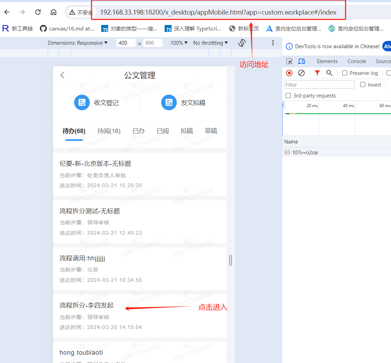The image size is (391, 363).
Task: Enable 3rd-party requests checkbox
Action: (x=288, y=96)
